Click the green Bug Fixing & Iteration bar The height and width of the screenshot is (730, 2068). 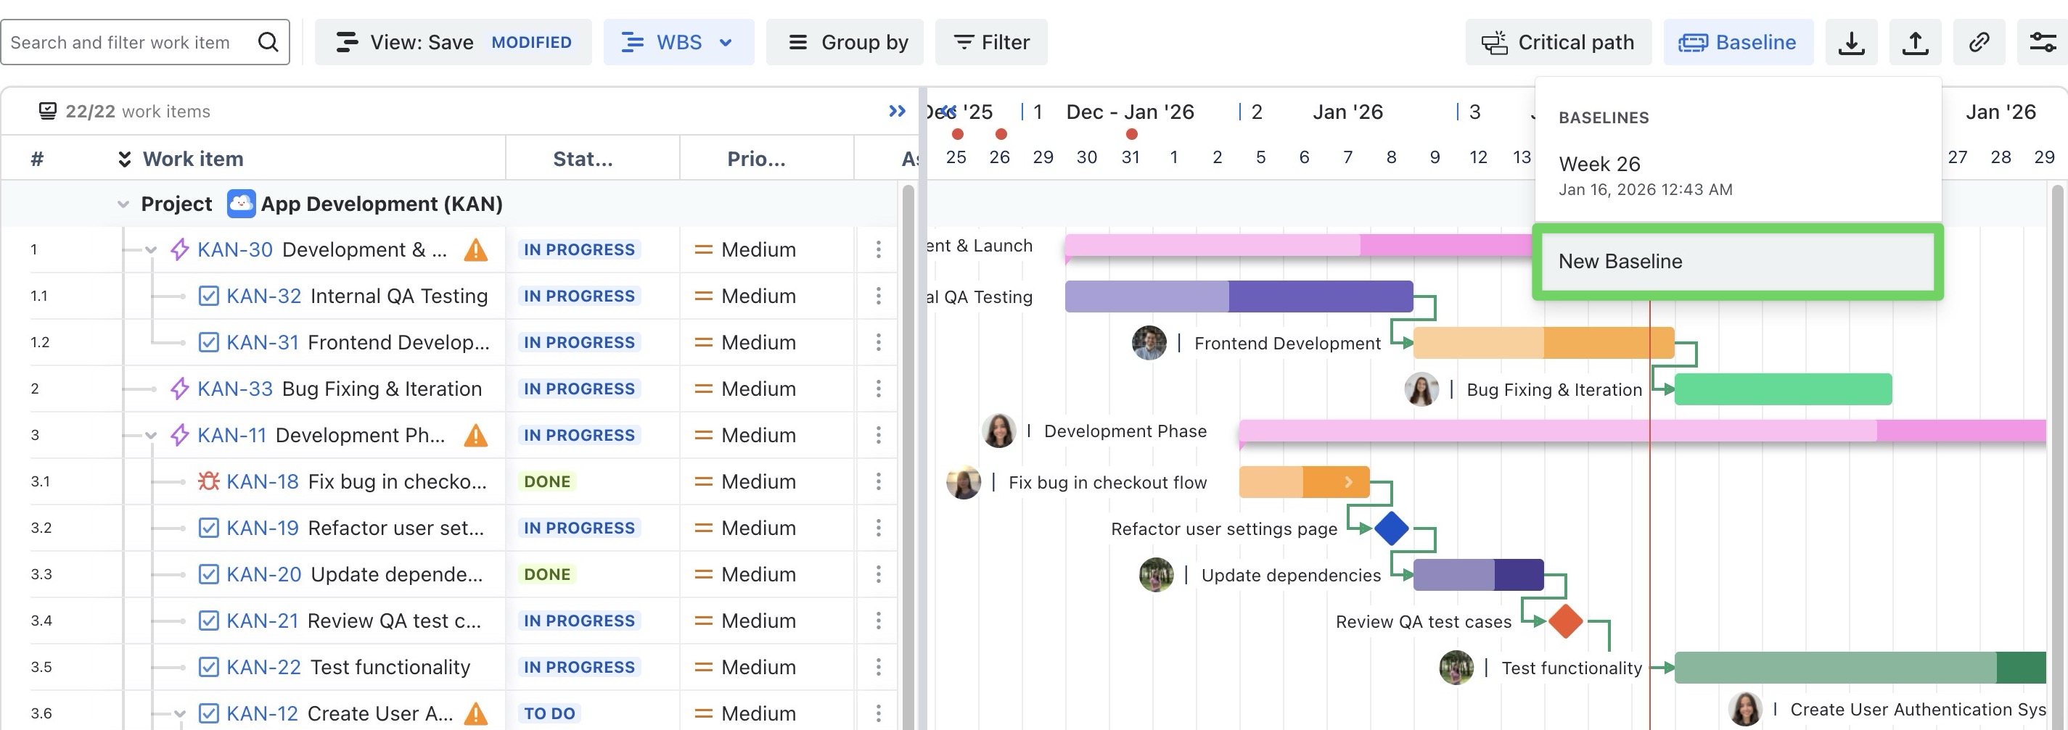tap(1782, 389)
